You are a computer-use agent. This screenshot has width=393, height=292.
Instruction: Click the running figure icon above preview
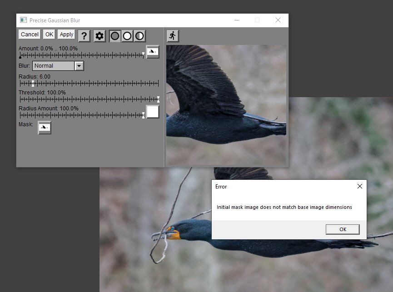click(173, 36)
